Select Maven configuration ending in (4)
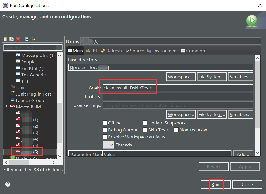This screenshot has width=266, height=194. (x=27, y=139)
